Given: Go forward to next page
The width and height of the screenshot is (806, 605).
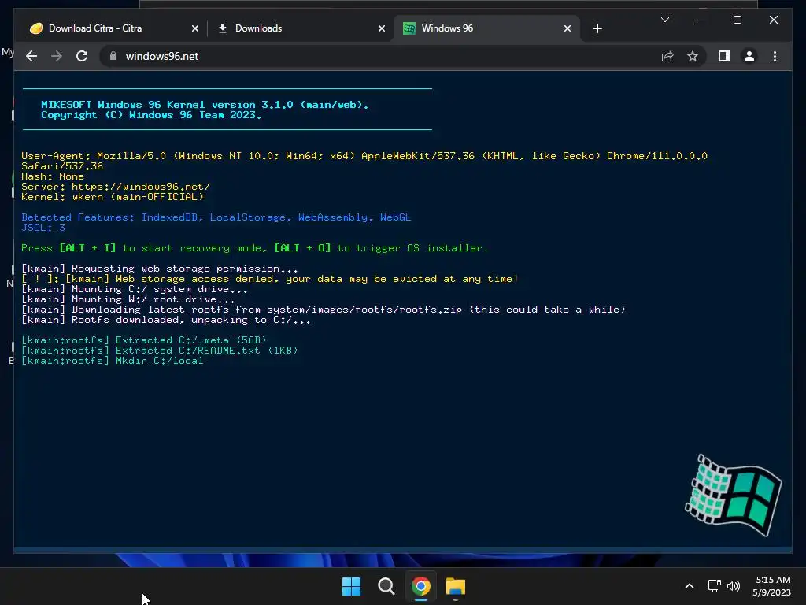Looking at the screenshot, I should [x=57, y=56].
